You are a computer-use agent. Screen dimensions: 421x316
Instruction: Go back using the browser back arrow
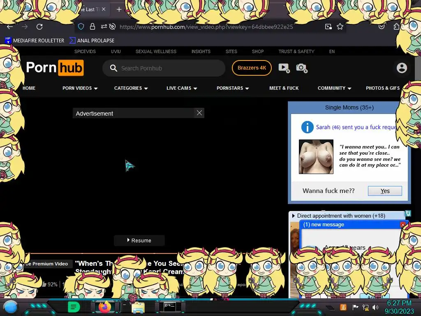(x=10, y=27)
